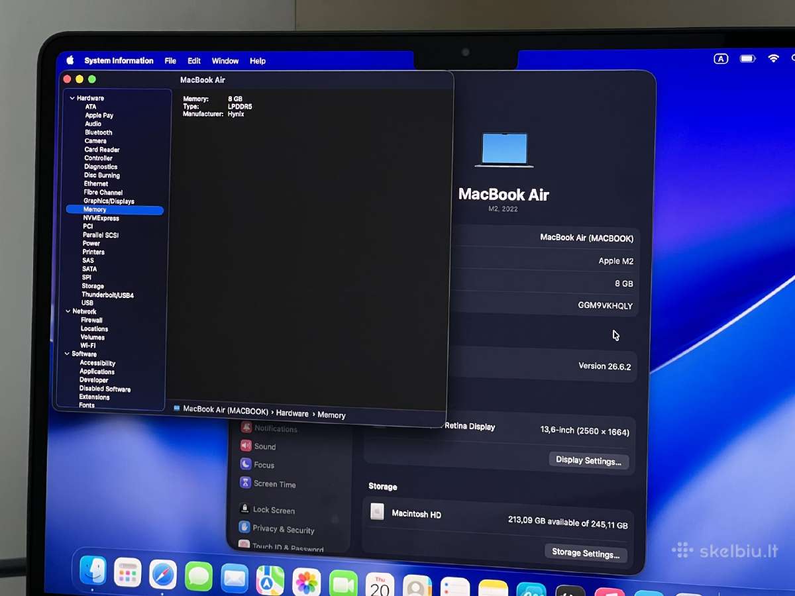The image size is (795, 596).
Task: Open Messages app in Dock
Action: click(x=199, y=576)
